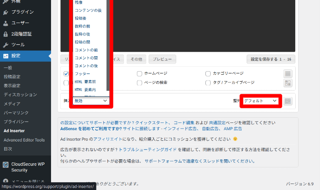Toggle the ページの検索 checkbox
The height and width of the screenshot is (190, 320).
point(139,83)
